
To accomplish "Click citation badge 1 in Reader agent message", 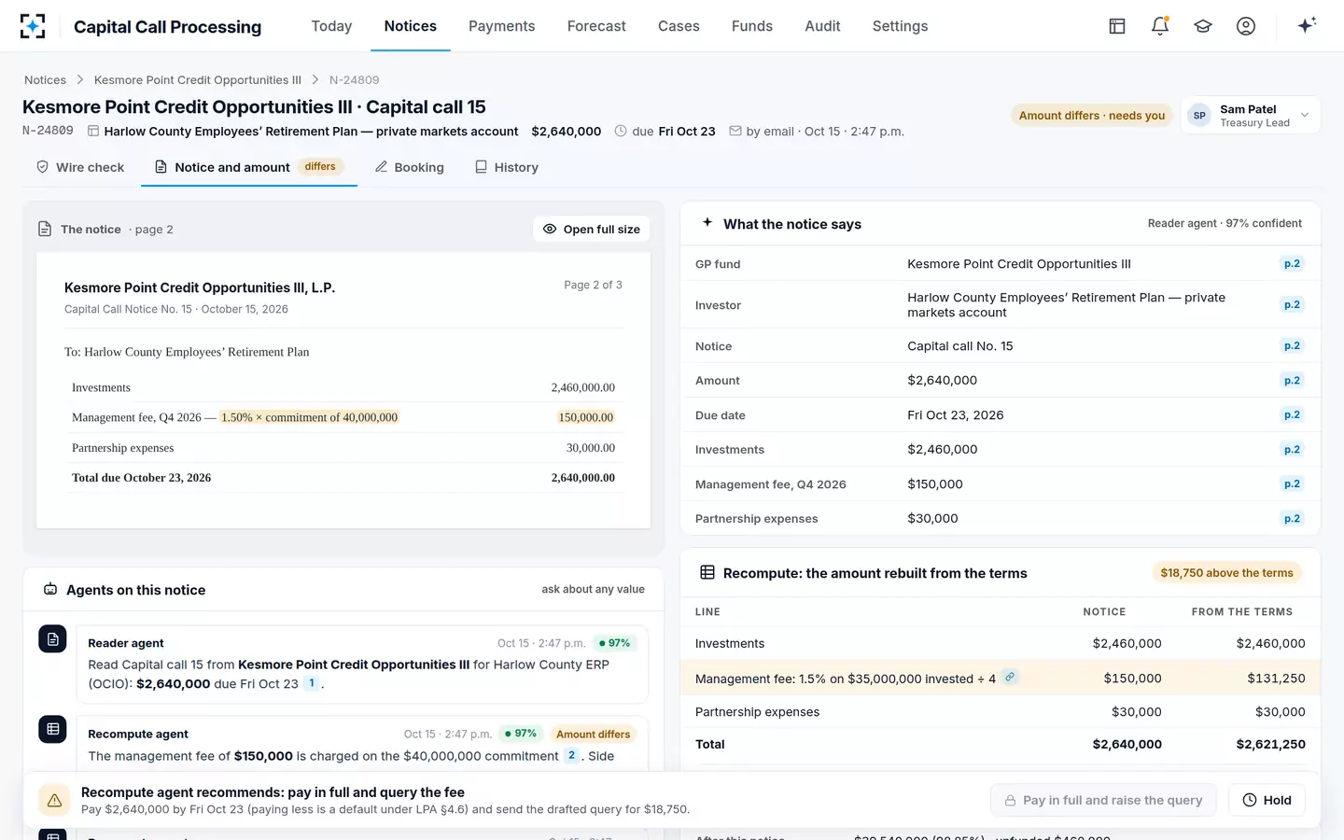I will click(312, 683).
